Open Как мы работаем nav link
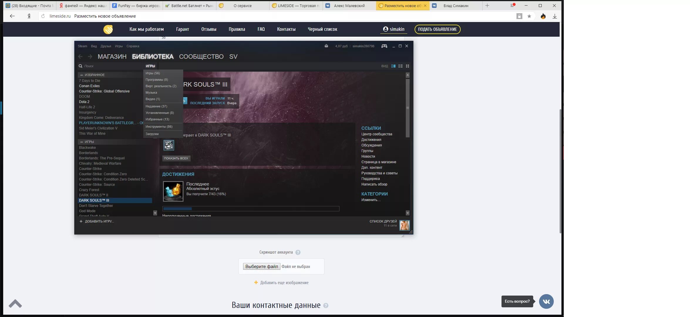The height and width of the screenshot is (317, 690). (147, 29)
